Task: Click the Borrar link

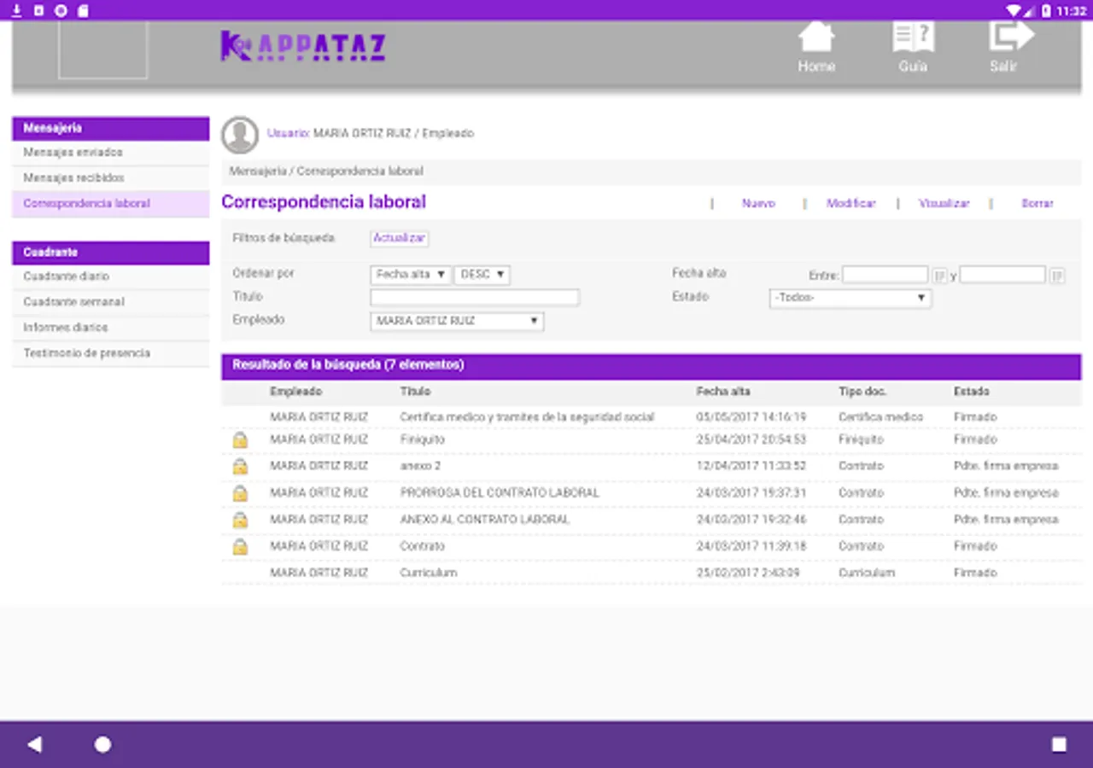Action: (x=1037, y=204)
